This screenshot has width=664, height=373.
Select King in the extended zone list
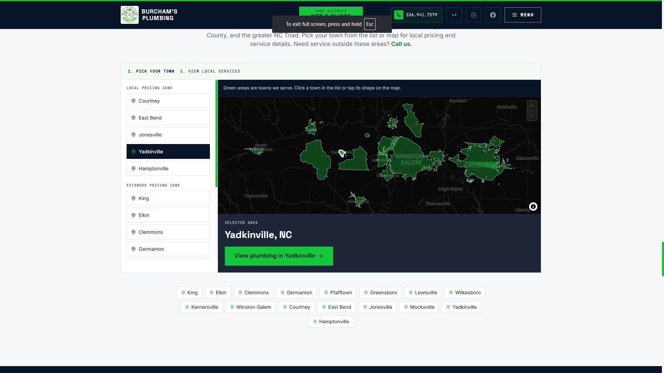click(x=168, y=198)
